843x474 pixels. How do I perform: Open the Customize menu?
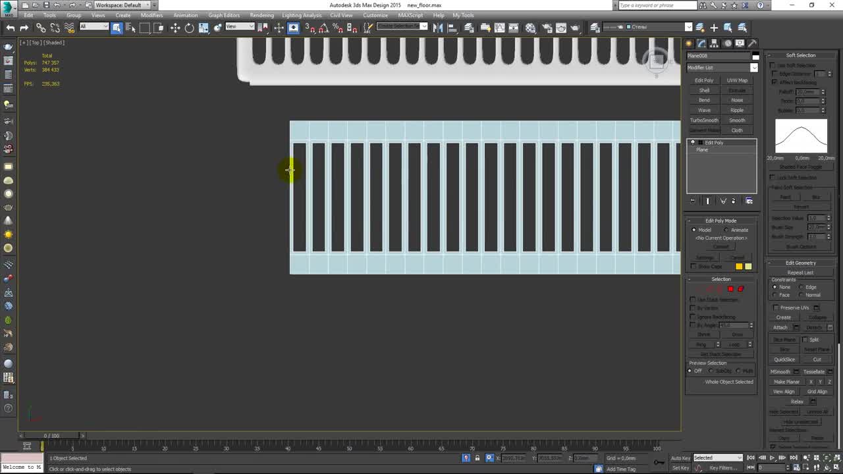(x=375, y=15)
